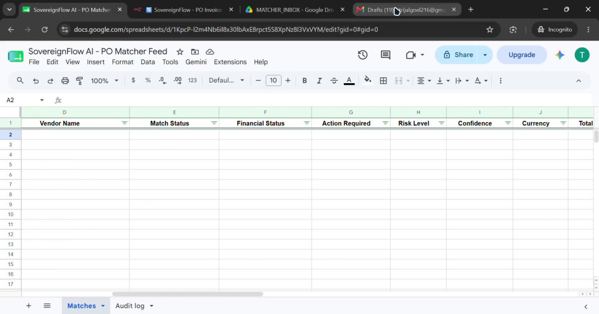This screenshot has height=314, width=599.
Task: Format as percent
Action: [x=148, y=81]
